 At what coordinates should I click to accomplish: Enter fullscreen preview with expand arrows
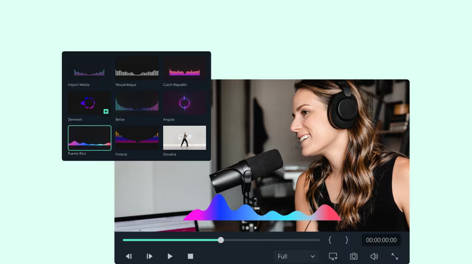(x=395, y=256)
